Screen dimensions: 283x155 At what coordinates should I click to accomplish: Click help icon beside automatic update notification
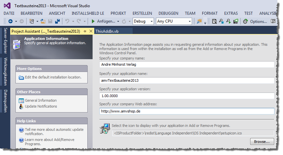tap(21, 129)
